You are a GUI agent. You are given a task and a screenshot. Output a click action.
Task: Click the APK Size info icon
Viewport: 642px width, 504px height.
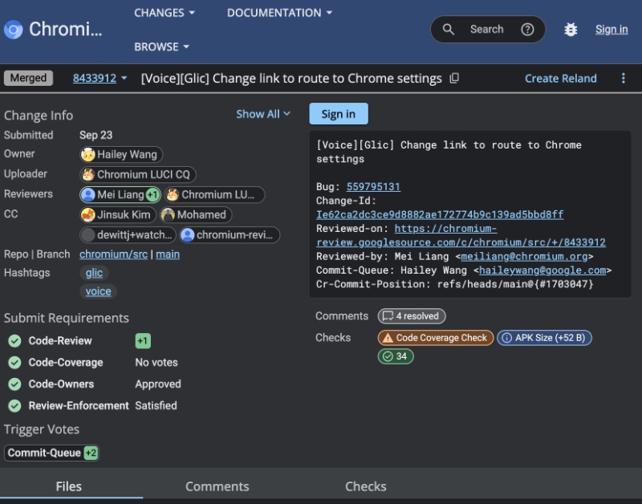click(x=506, y=338)
